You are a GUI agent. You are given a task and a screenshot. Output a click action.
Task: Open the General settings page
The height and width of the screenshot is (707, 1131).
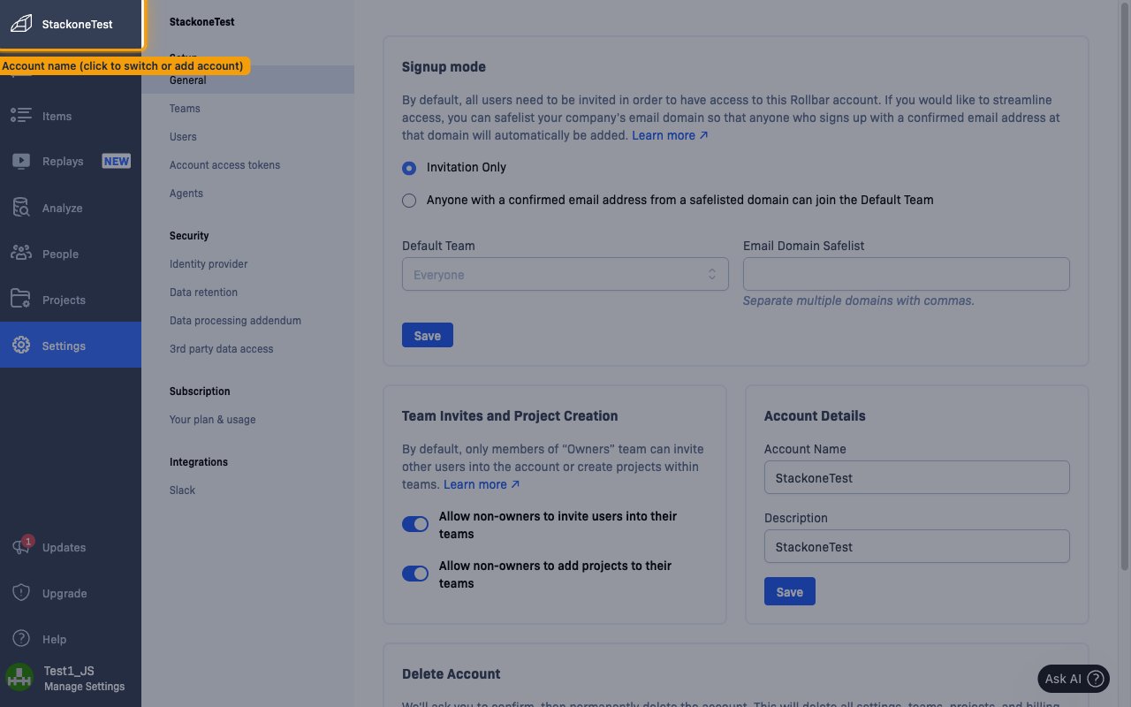point(247,80)
